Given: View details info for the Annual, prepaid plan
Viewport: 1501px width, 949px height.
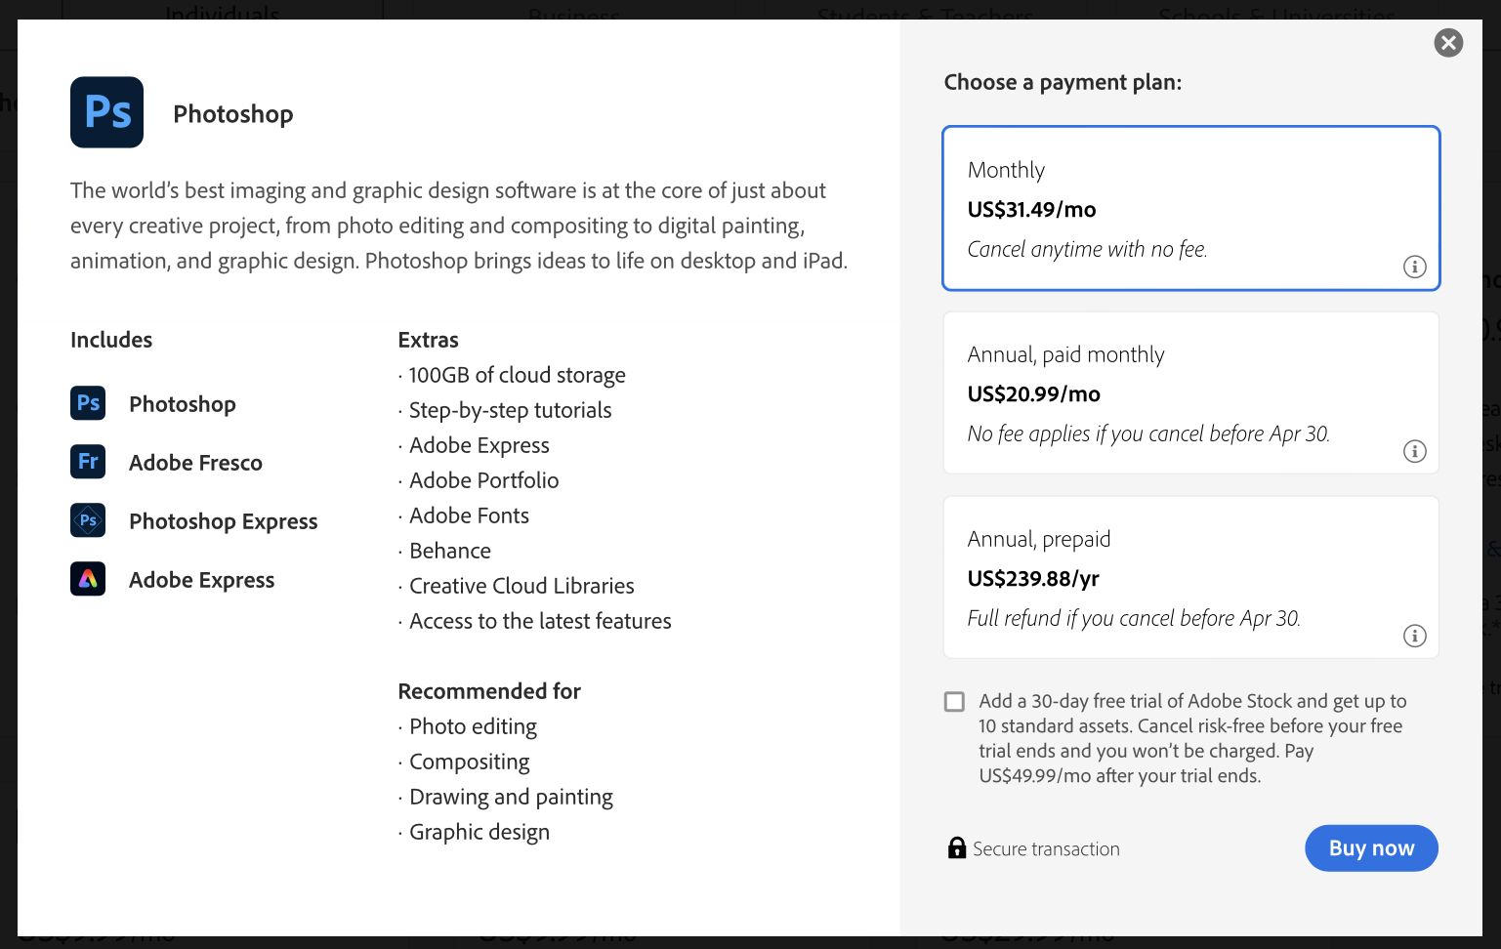Looking at the screenshot, I should coord(1414,636).
